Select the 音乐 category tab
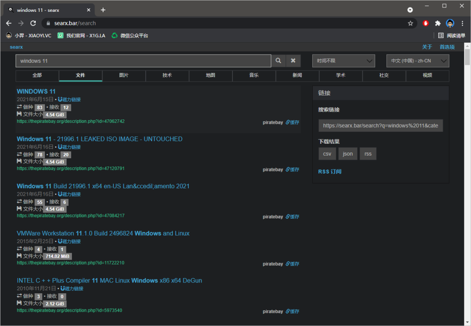The height and width of the screenshot is (326, 471). (x=254, y=75)
